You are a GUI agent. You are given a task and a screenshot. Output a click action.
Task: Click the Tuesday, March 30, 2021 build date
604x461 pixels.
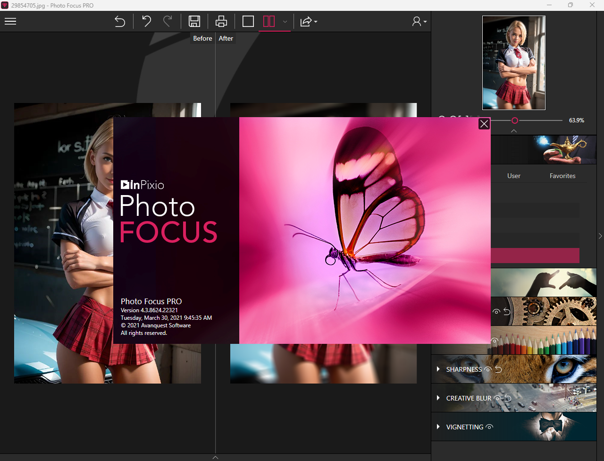[166, 318]
